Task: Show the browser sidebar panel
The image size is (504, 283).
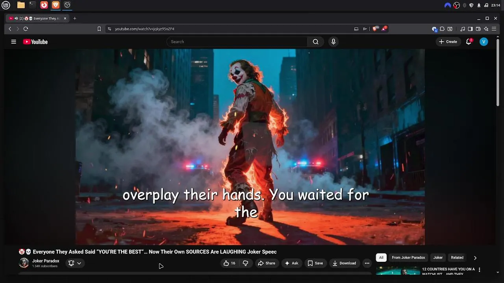Action: click(x=470, y=29)
